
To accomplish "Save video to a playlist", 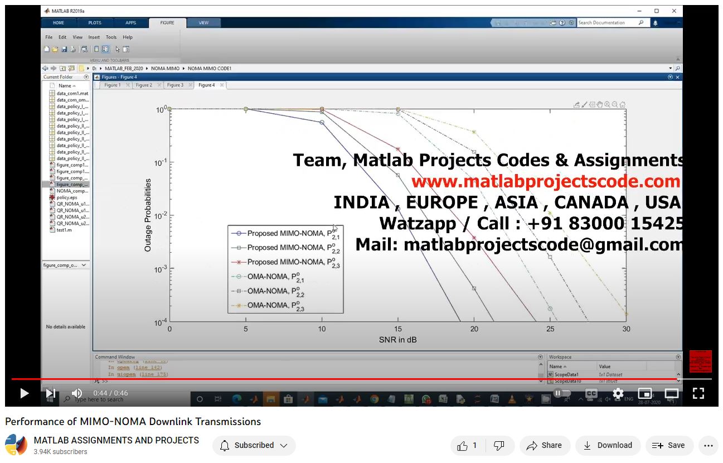I will [x=669, y=445].
